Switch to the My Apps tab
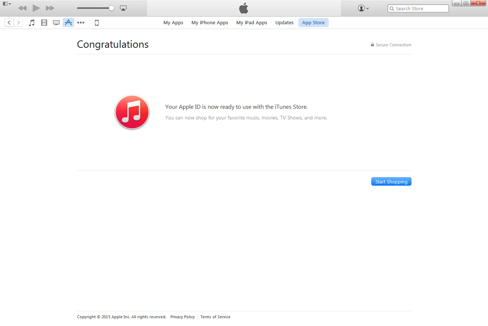This screenshot has height=326, width=488. [x=173, y=23]
